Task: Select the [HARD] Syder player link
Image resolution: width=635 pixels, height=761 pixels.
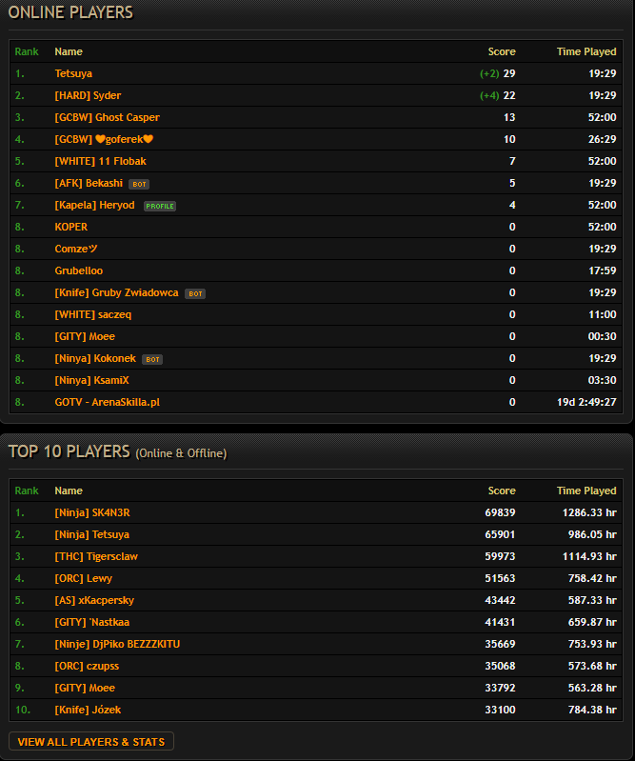Action: (x=88, y=95)
